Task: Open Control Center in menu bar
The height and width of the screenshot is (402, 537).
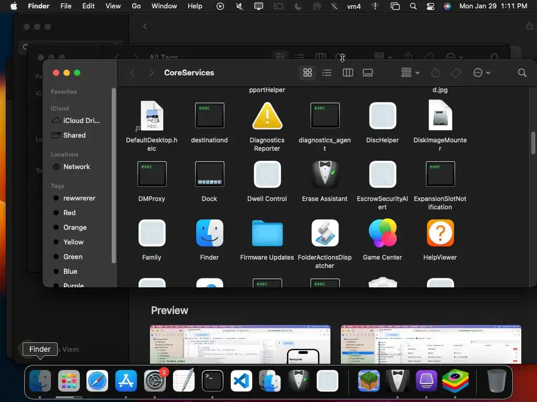Action: click(x=431, y=6)
